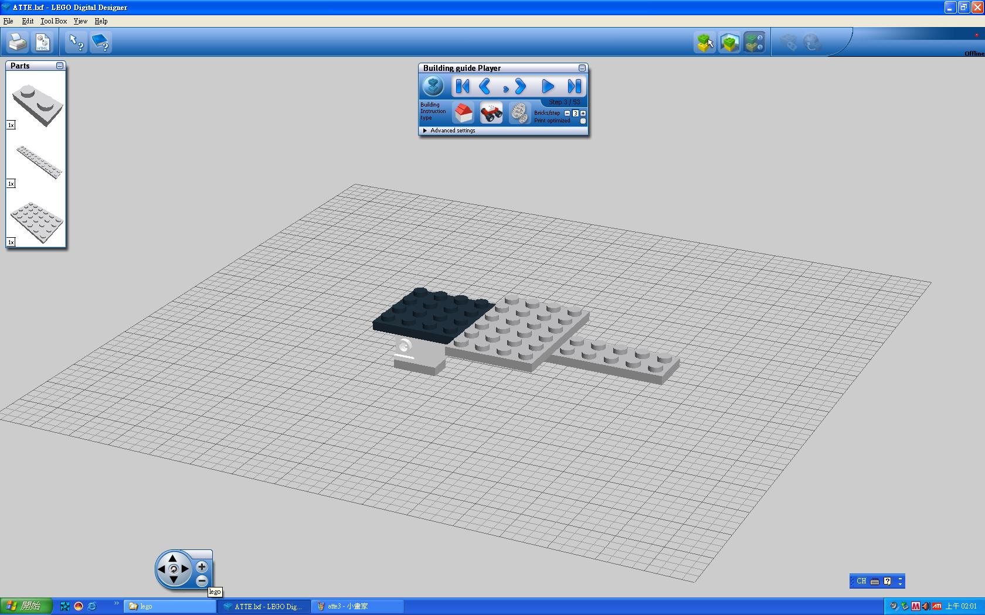Open the Help menu

(x=101, y=21)
